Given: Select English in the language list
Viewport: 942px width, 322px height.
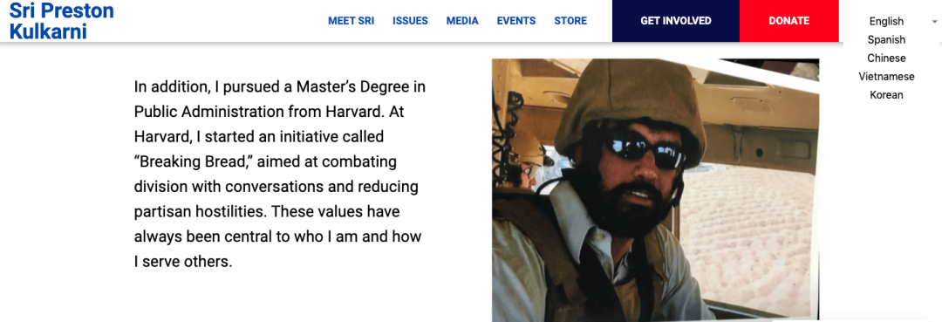Looking at the screenshot, I should point(886,21).
